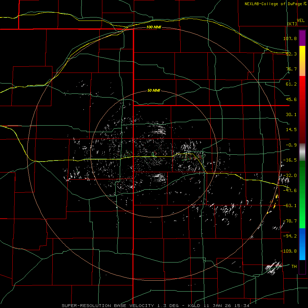
Task: Select the -16.5 velocity scale value
Action: [x=290, y=160]
